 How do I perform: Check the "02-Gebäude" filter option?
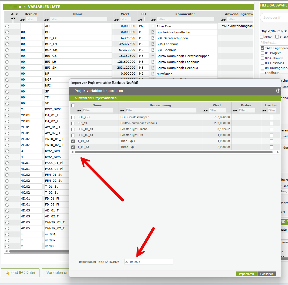click(262, 58)
